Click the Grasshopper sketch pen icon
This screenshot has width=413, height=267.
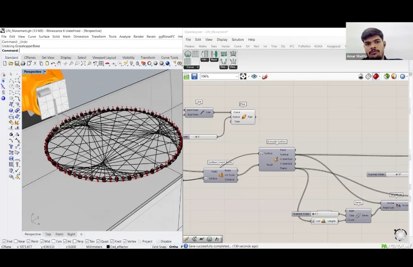pos(264,76)
